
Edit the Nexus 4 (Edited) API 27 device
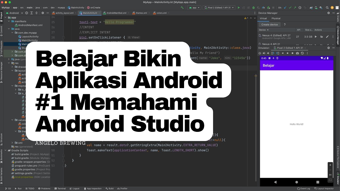(x=327, y=37)
